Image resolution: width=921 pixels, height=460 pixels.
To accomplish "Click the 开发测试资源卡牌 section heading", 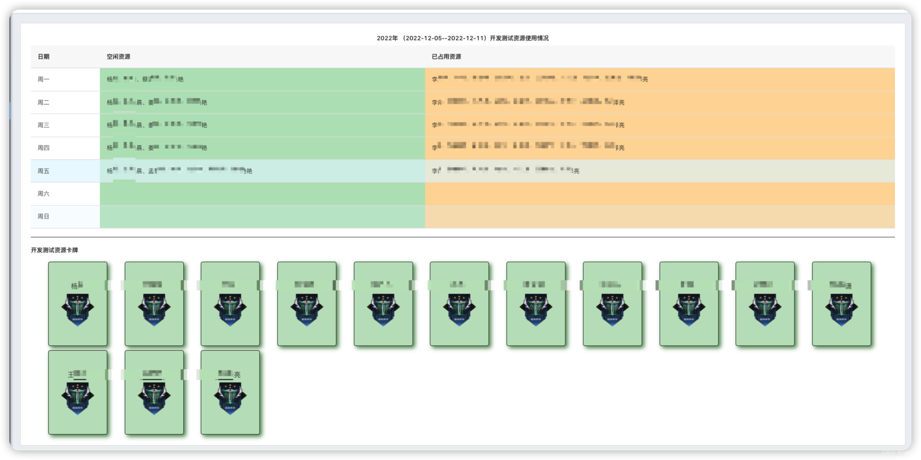I will [54, 250].
